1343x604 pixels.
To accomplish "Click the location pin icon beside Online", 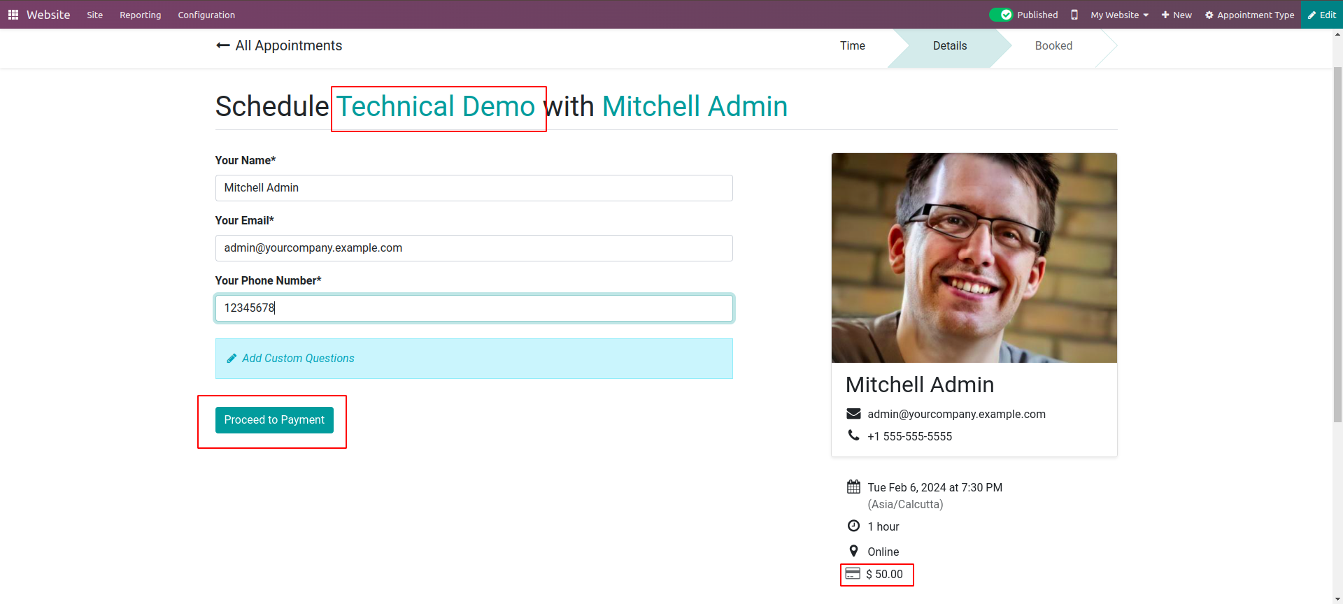I will point(853,551).
